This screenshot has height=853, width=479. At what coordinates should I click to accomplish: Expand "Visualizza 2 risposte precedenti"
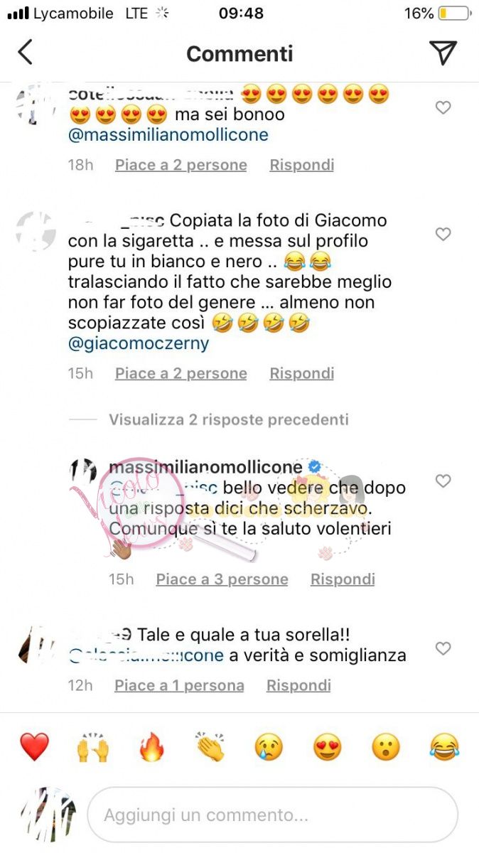point(229,419)
